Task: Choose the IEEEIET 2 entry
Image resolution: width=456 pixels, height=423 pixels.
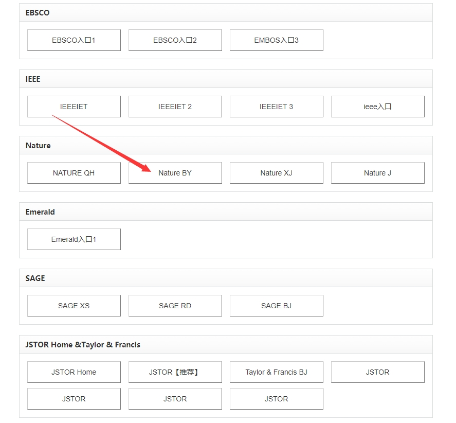Action: (x=175, y=107)
